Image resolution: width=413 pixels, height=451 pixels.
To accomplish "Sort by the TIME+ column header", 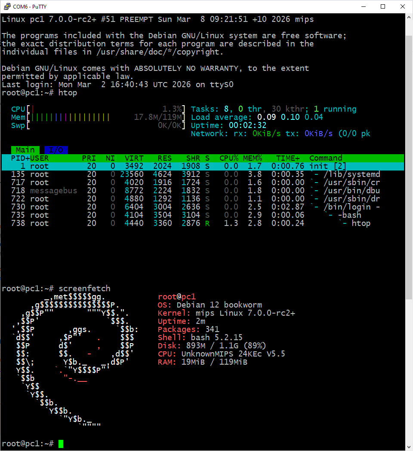I will coord(288,158).
